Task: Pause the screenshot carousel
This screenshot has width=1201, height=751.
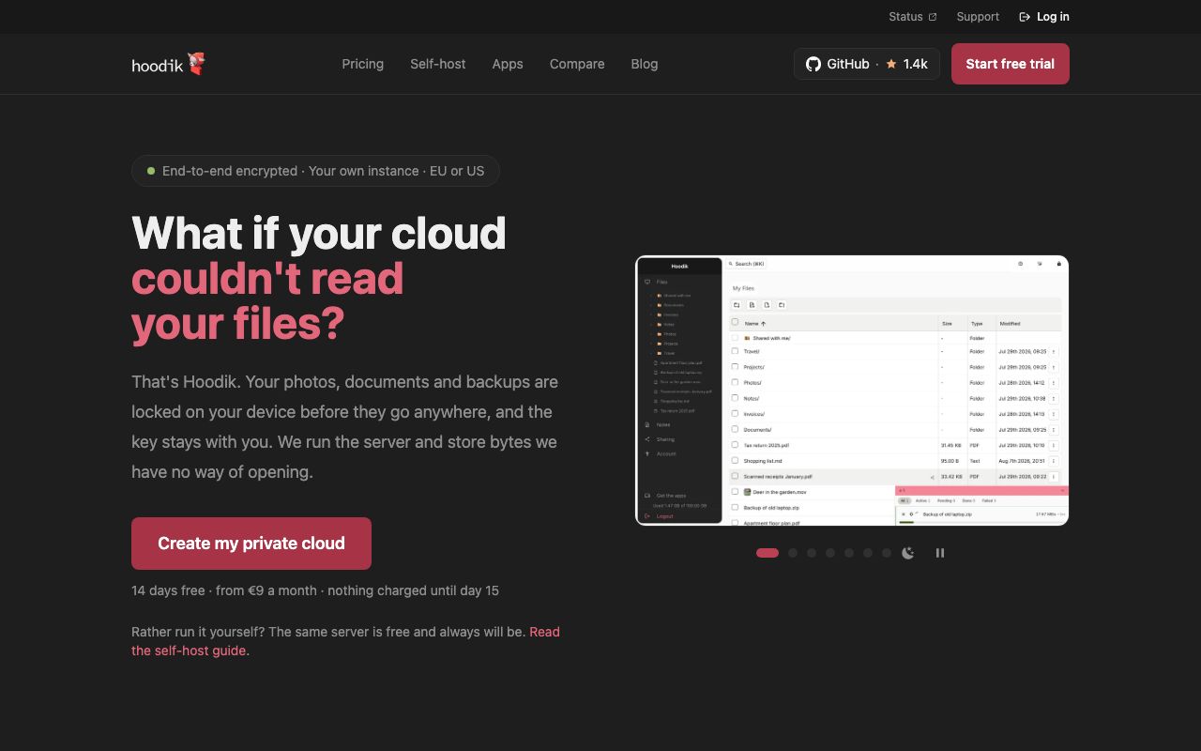Action: [939, 553]
